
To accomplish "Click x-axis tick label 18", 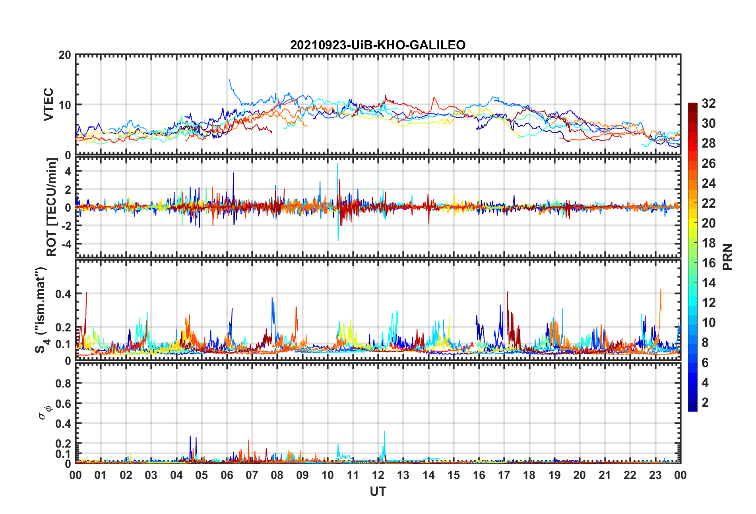I will click(x=529, y=475).
